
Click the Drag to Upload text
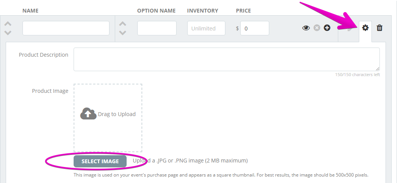point(117,114)
